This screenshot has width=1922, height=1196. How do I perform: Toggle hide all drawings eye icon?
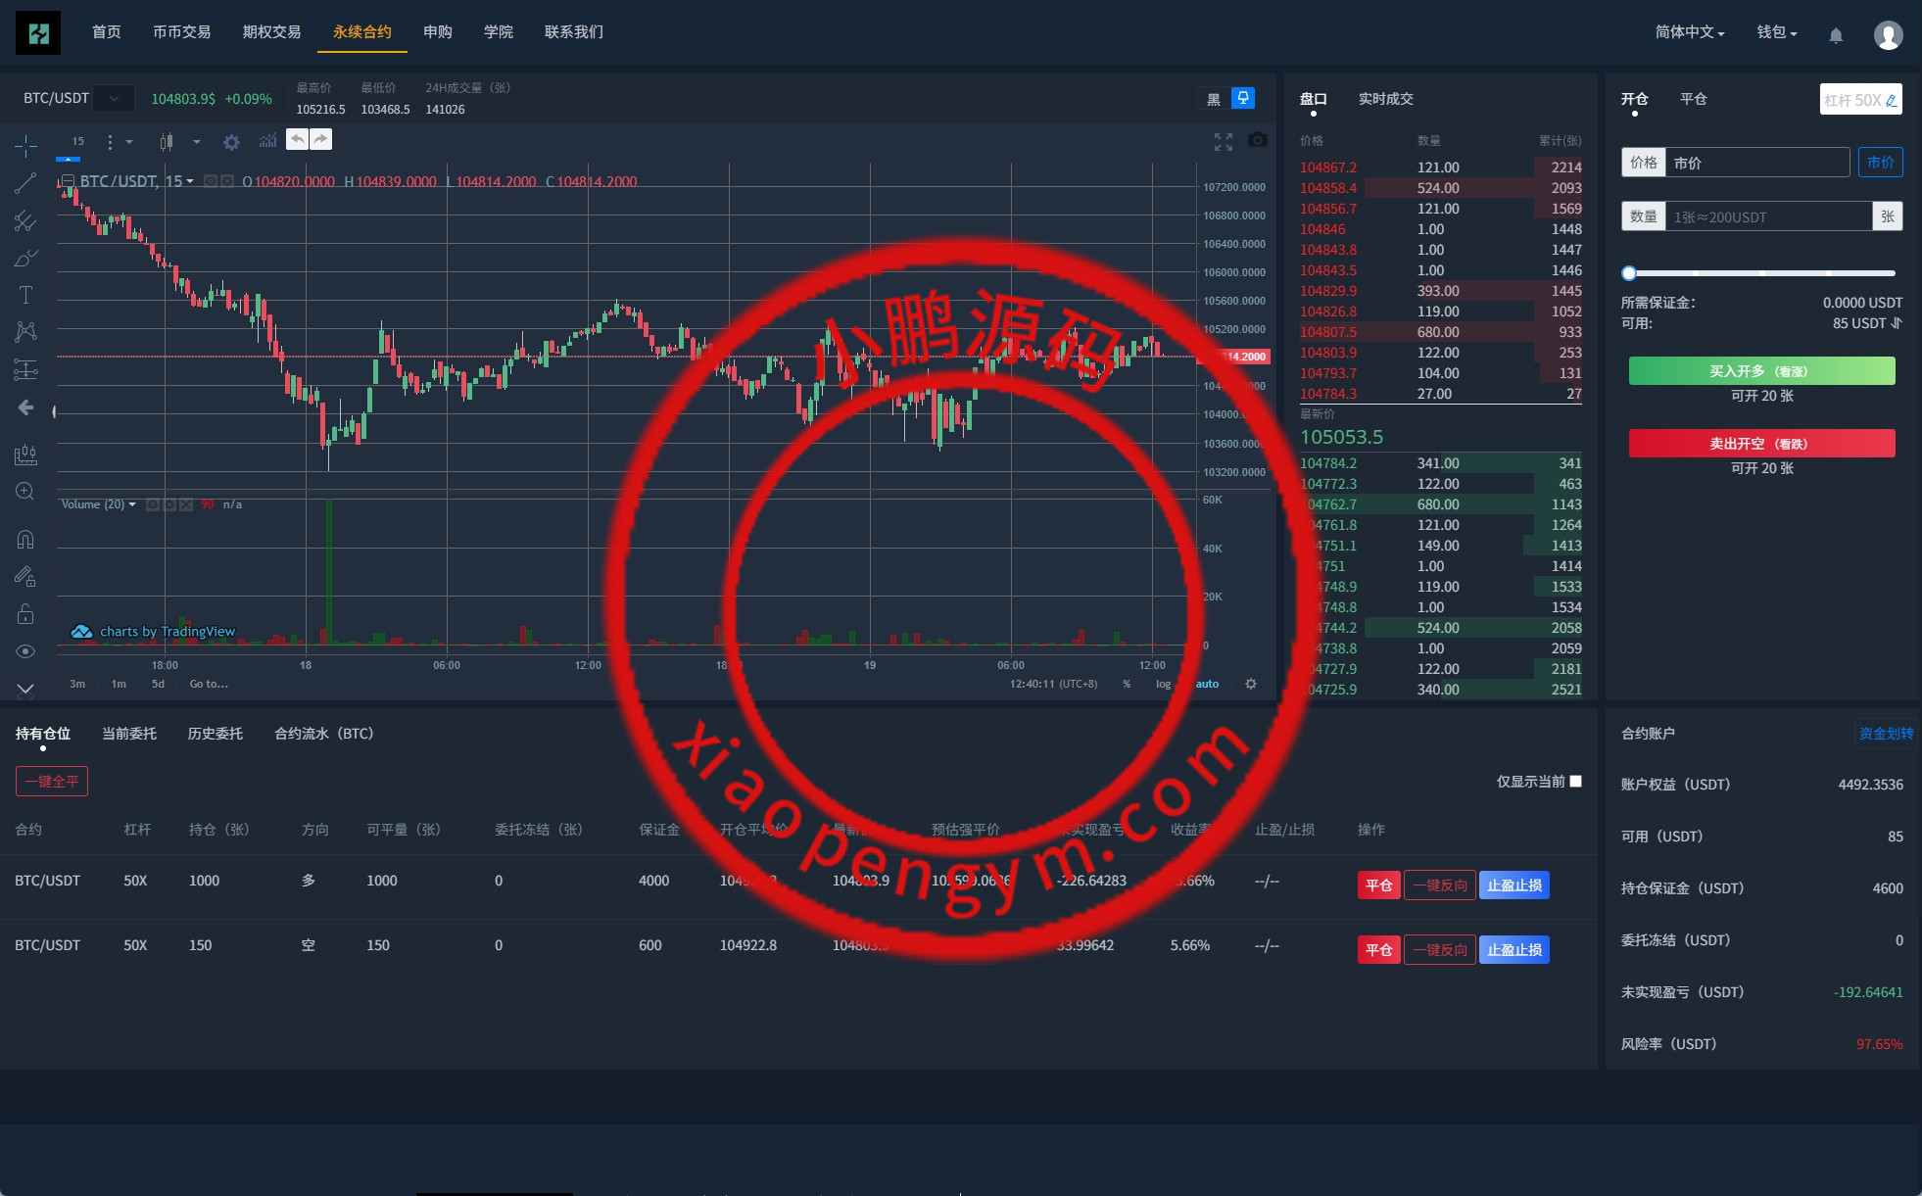(x=25, y=650)
